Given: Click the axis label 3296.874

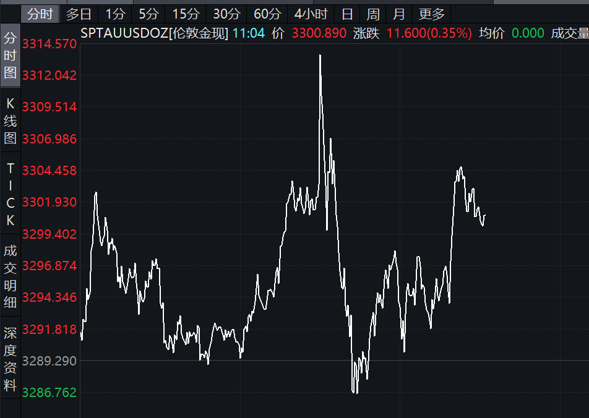Looking at the screenshot, I should [49, 266].
